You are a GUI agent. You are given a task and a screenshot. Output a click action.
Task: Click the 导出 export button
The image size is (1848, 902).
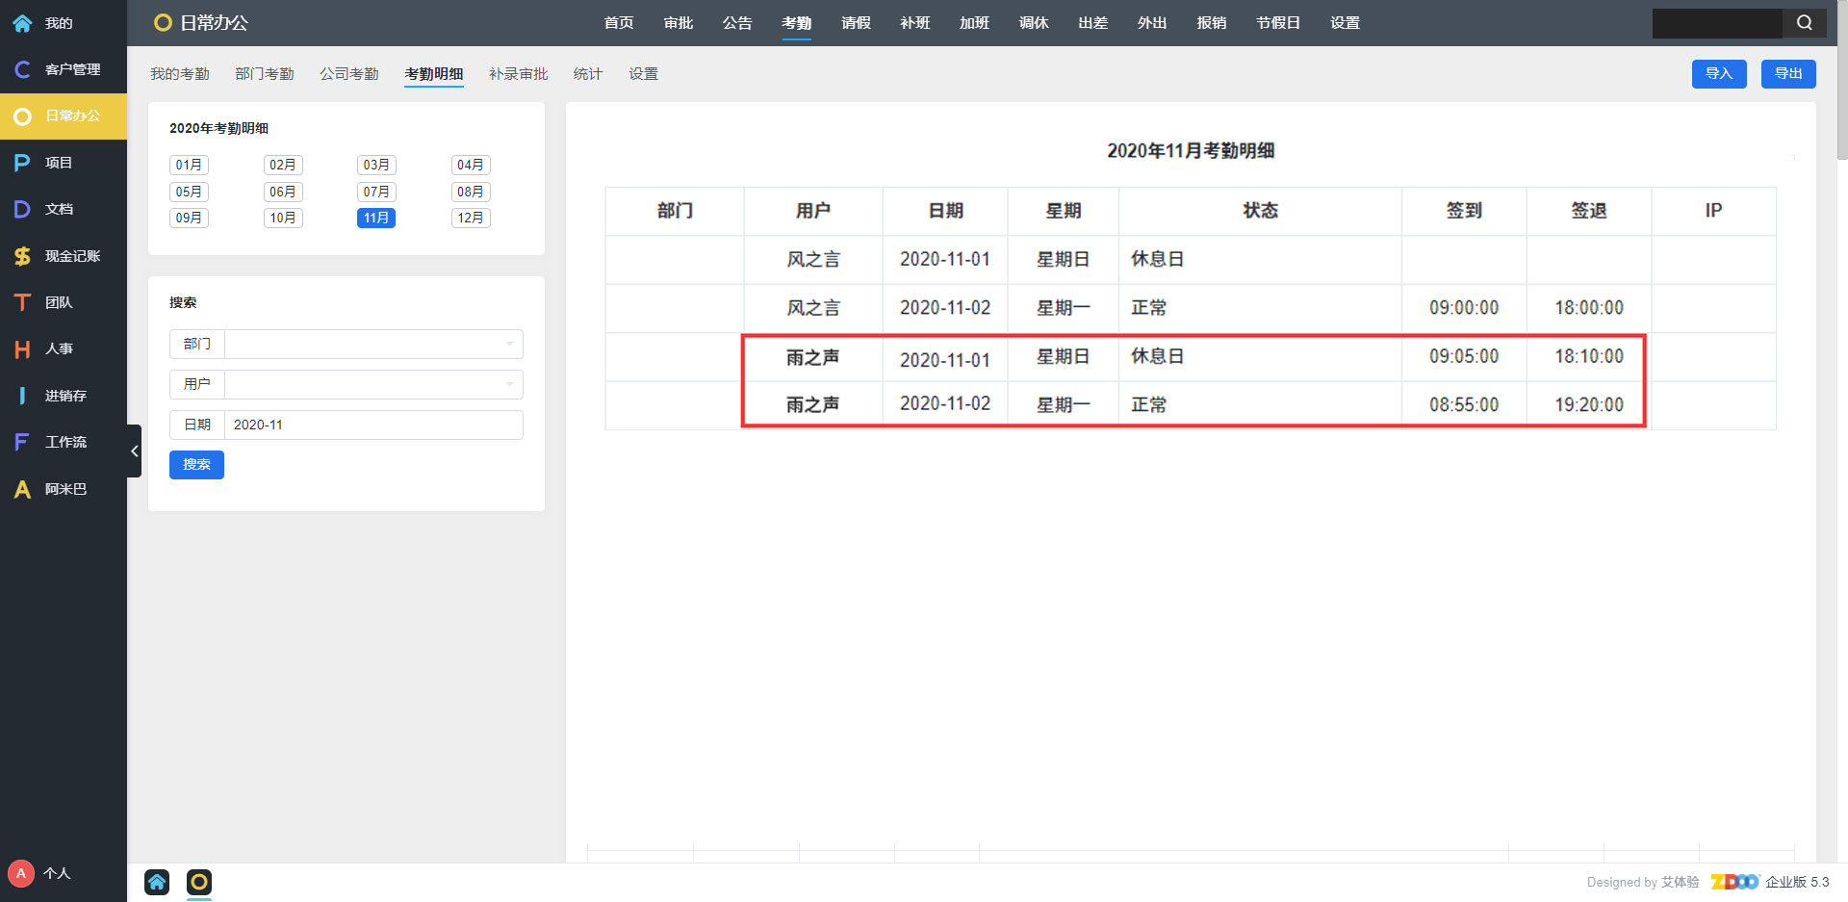pyautogui.click(x=1787, y=74)
